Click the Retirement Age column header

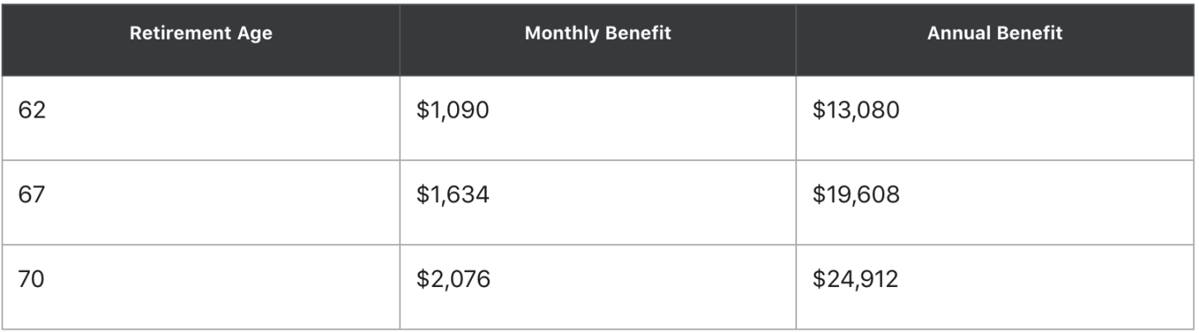(x=200, y=35)
